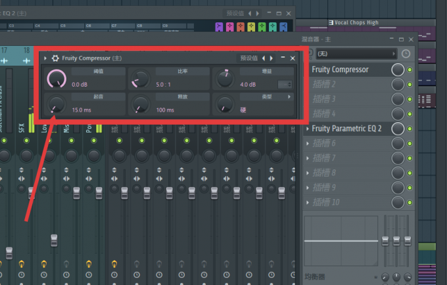Click the Fruity Compressor slot mix knob

click(x=398, y=70)
